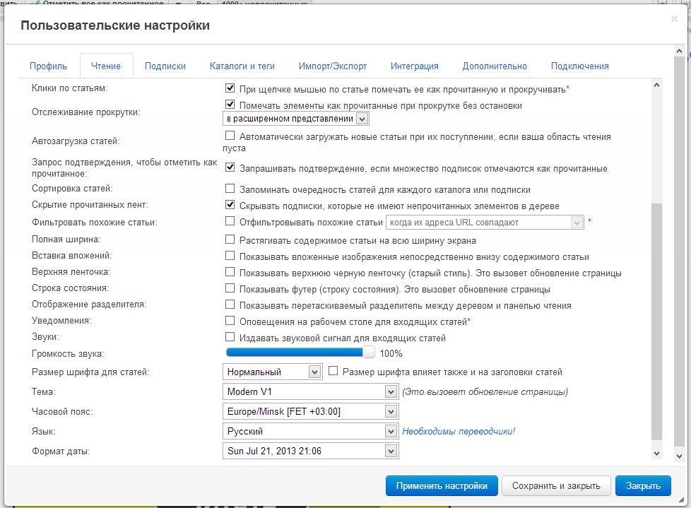This screenshot has height=508, width=691.
Task: Open similar articles URL match dropdown
Action: [485, 223]
